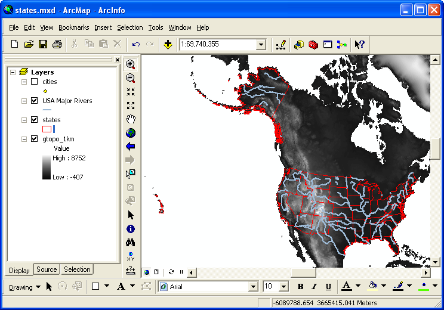444x310 pixels.
Task: Uncheck the USA Major Rivers layer
Action: tap(34, 101)
